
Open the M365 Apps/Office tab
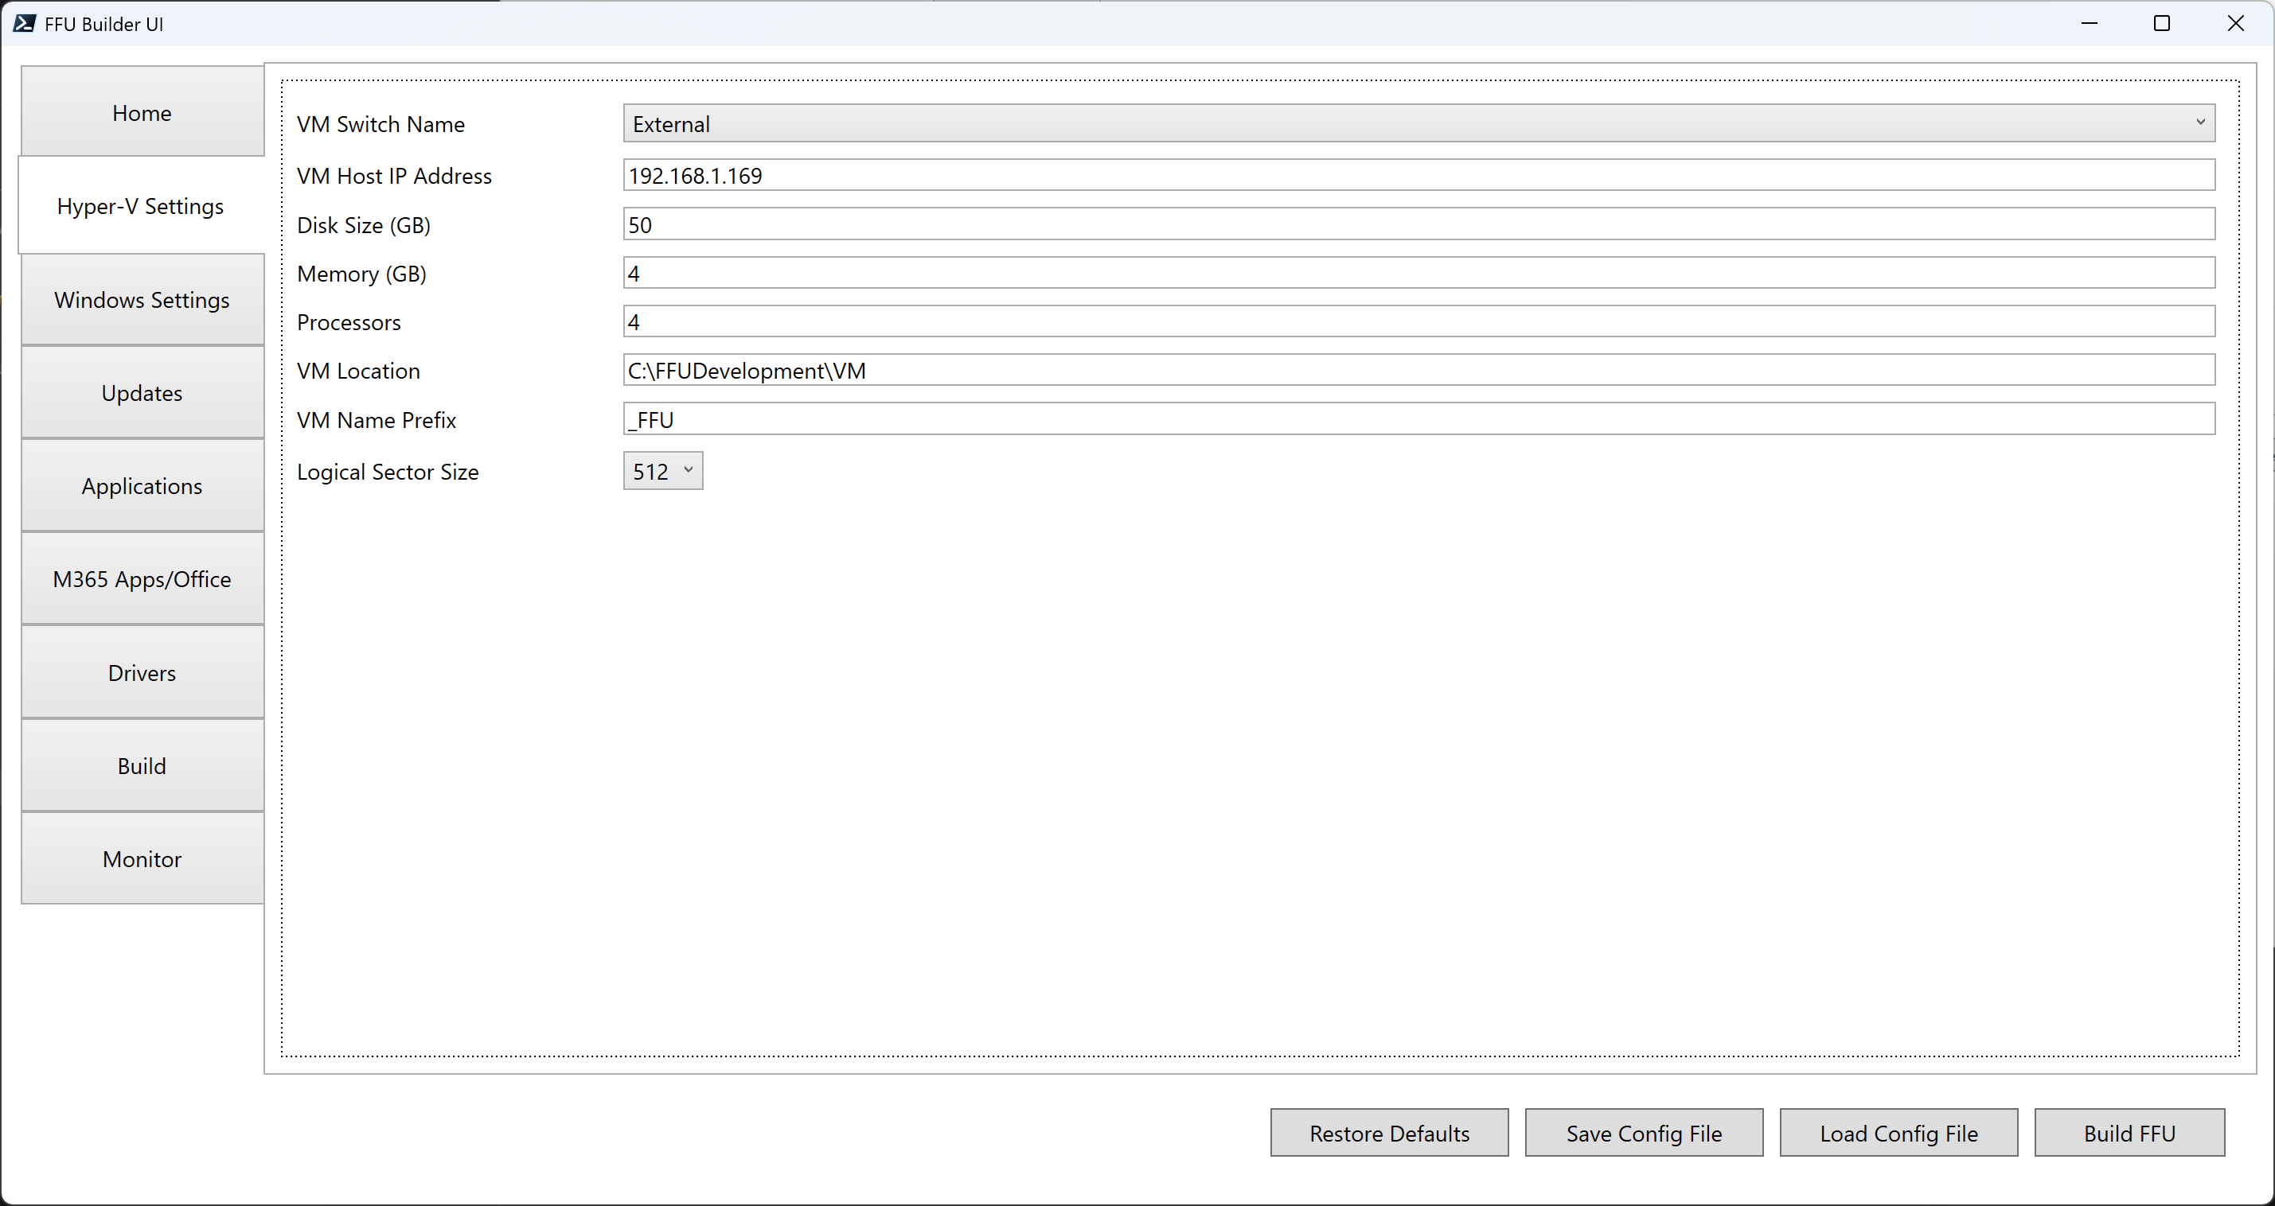click(142, 579)
